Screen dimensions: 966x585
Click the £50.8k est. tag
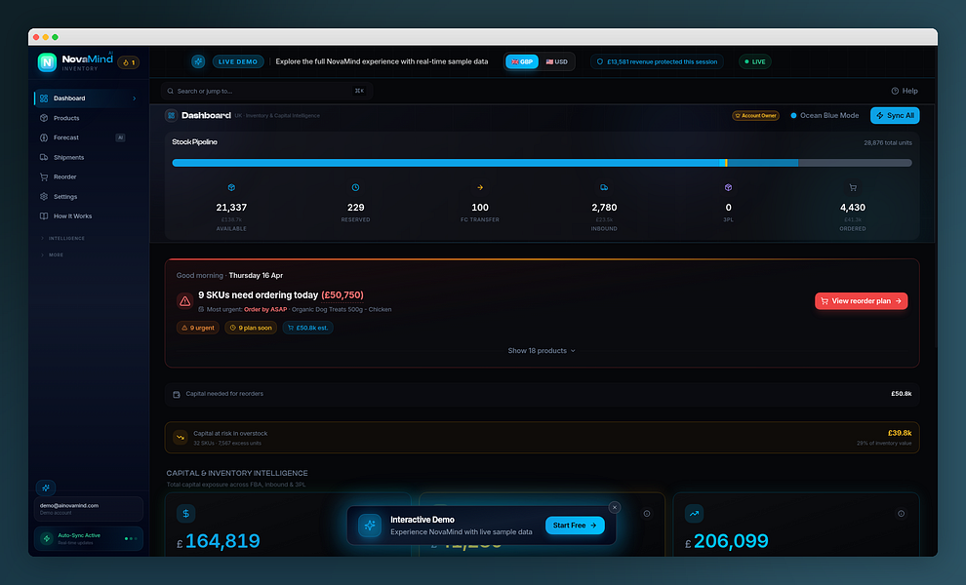[308, 328]
